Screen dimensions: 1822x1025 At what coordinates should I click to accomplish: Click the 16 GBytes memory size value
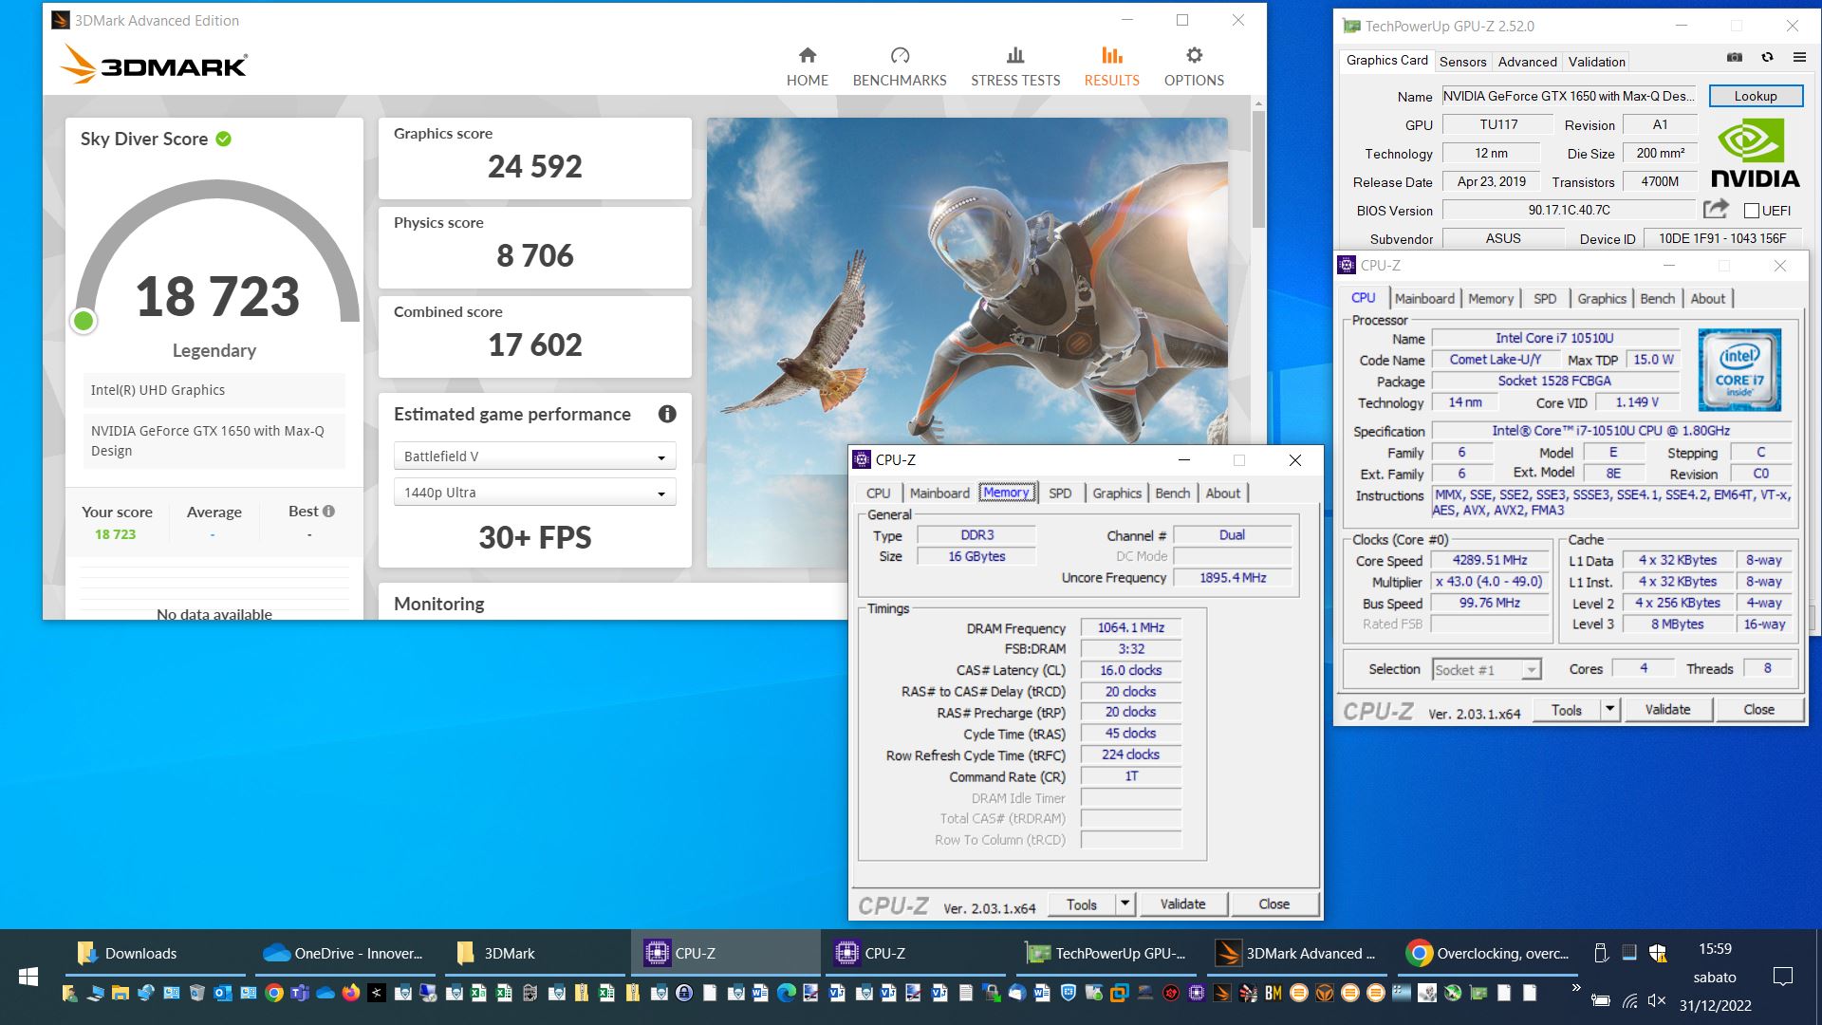(x=976, y=557)
